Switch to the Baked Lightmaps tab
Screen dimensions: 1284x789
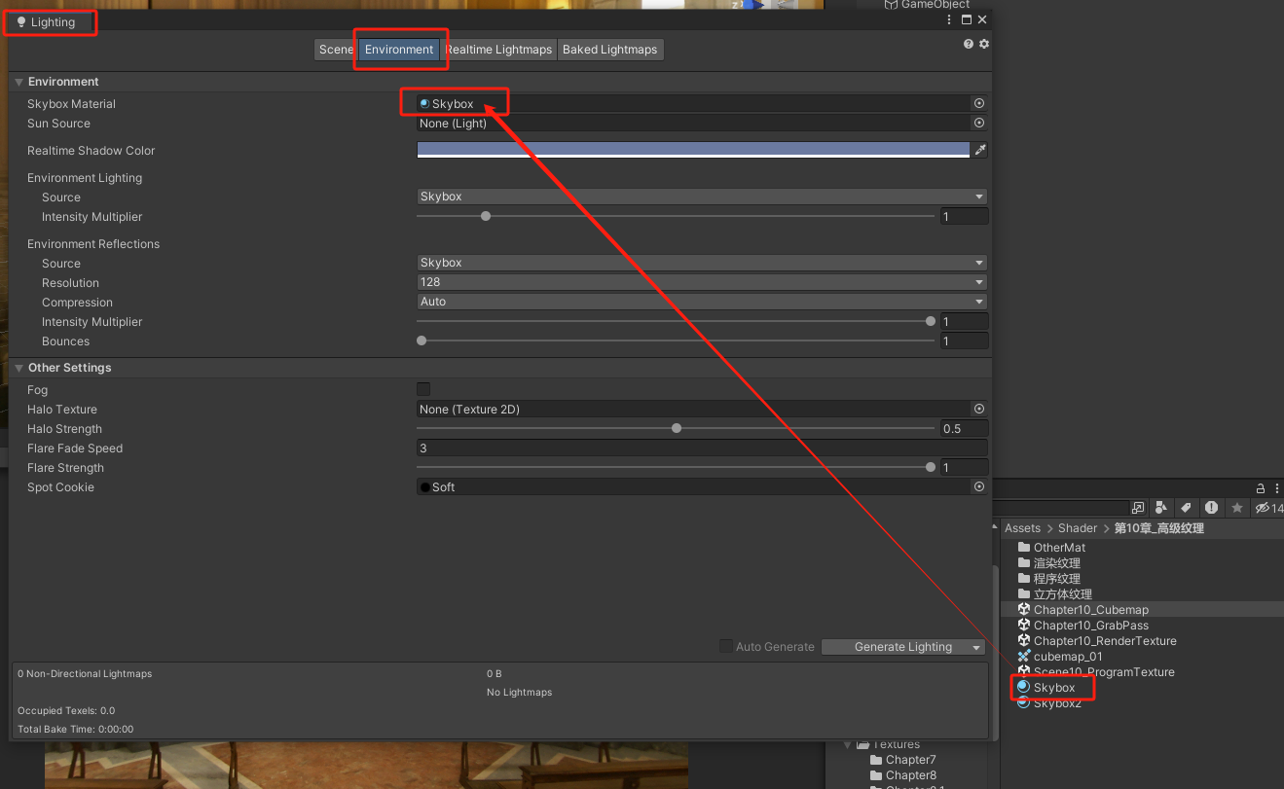[610, 49]
